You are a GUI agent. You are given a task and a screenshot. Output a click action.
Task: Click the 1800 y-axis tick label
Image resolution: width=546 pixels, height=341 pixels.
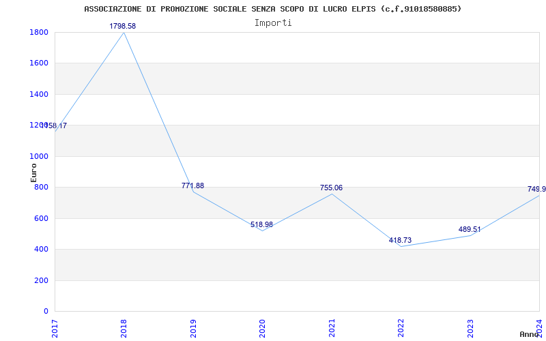tap(39, 32)
